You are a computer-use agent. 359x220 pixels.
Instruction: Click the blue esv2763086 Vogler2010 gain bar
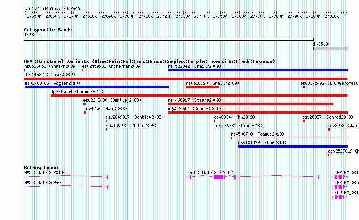[x=97, y=87]
